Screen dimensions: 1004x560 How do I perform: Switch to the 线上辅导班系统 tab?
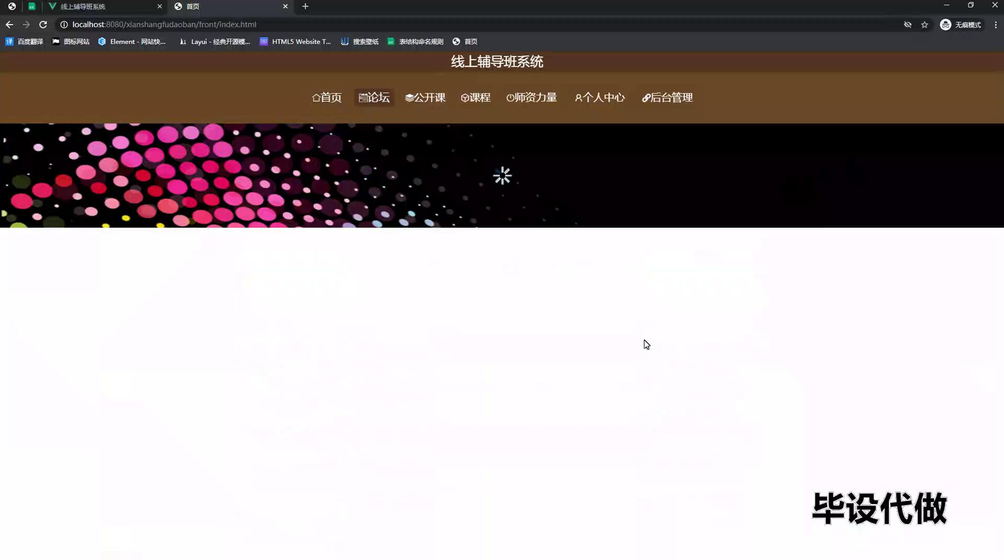coord(99,6)
